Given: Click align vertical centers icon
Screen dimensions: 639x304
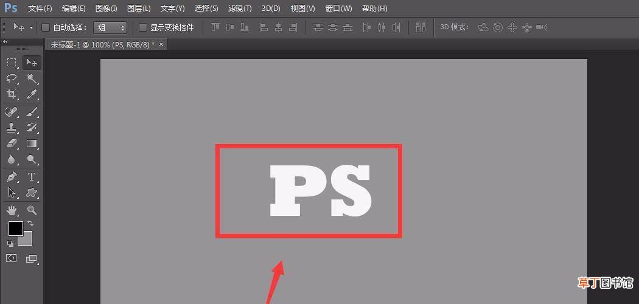Looking at the screenshot, I should 230,27.
